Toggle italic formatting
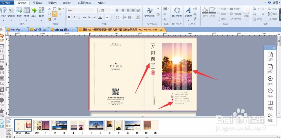 click(74, 17)
